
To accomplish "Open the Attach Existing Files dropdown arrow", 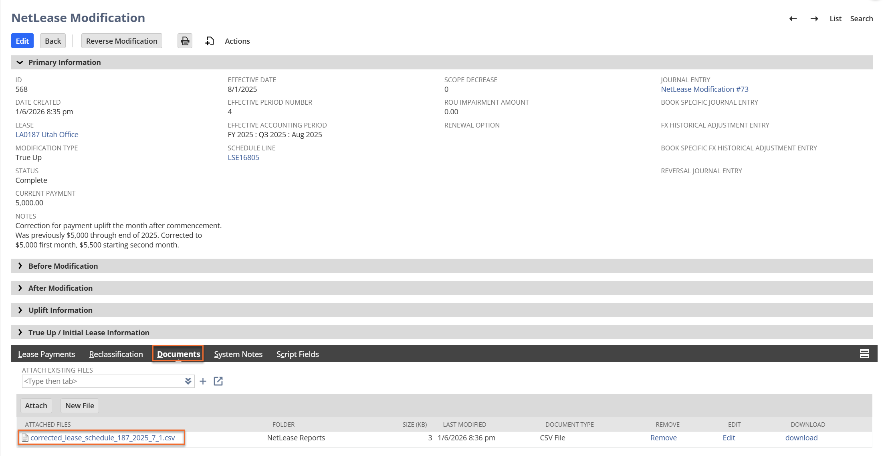I will pyautogui.click(x=188, y=381).
